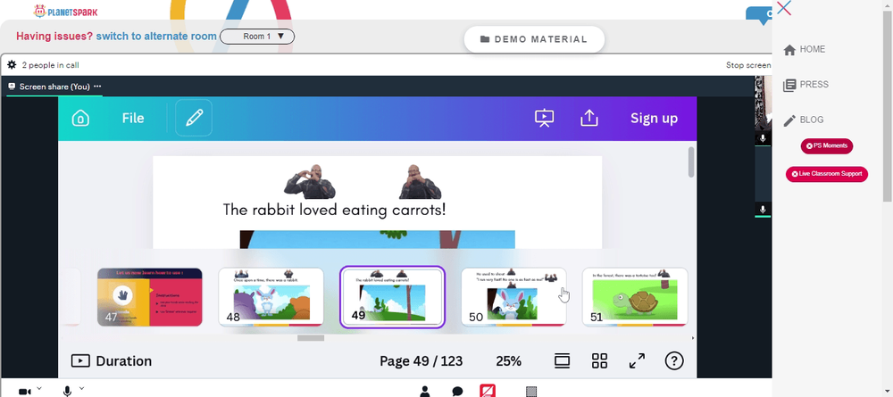Select the pencil edit tool
The width and height of the screenshot is (893, 397).
pyautogui.click(x=194, y=118)
